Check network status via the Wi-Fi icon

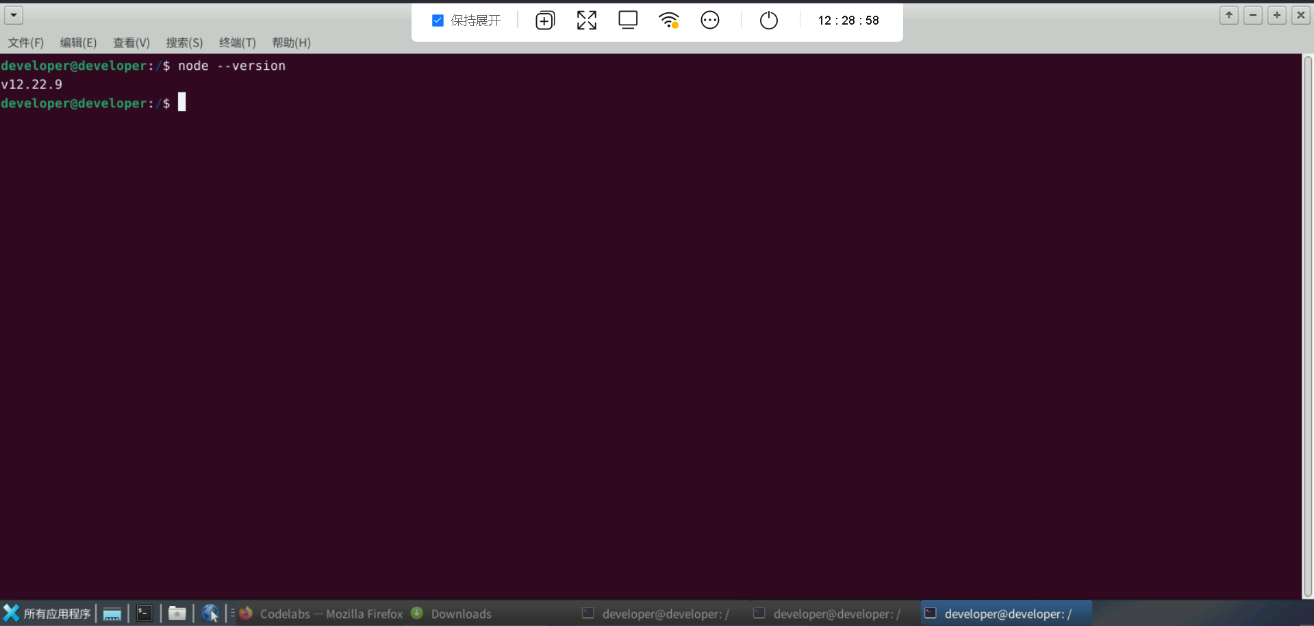[x=669, y=21]
